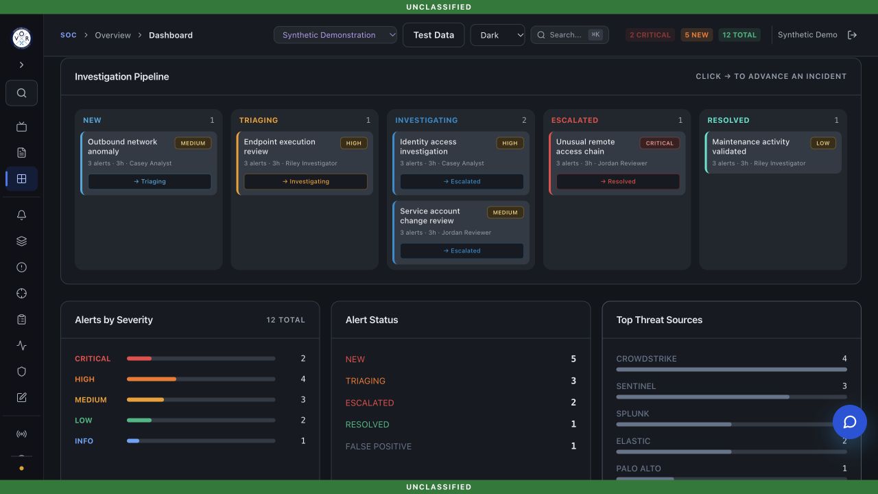Open the radio broadcast icon in sidebar
This screenshot has width=878, height=494.
[21, 434]
